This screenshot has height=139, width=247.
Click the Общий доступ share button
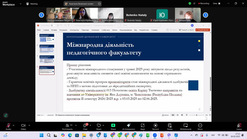pos(203,30)
